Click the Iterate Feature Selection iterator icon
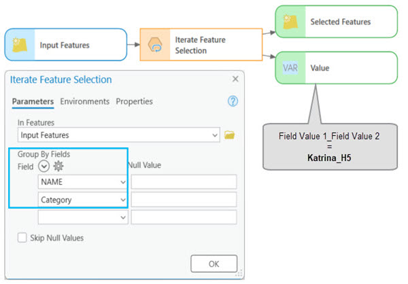408x284 pixels. click(x=156, y=45)
